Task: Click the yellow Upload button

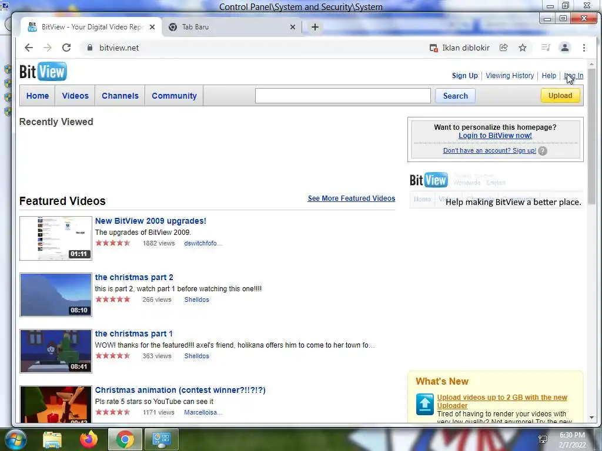Action: (560, 96)
